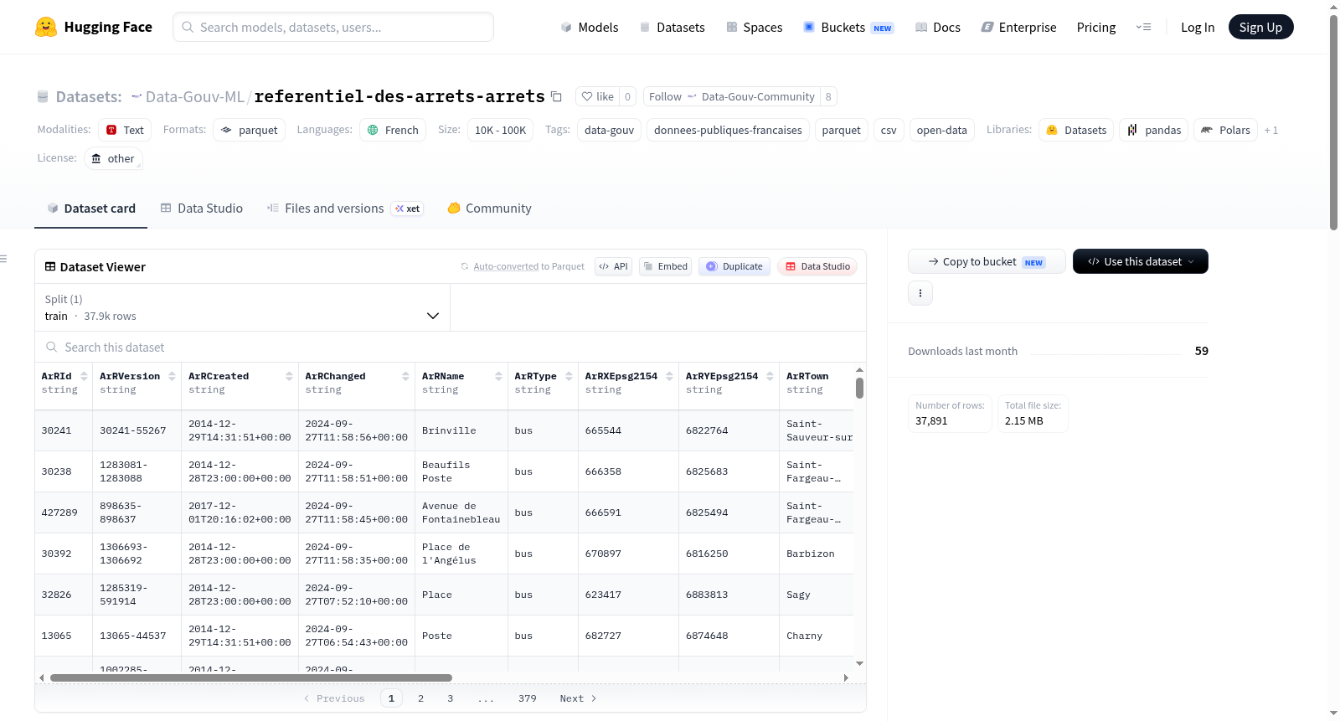Select the parquet format tag
The image size is (1340, 721).
coord(249,130)
